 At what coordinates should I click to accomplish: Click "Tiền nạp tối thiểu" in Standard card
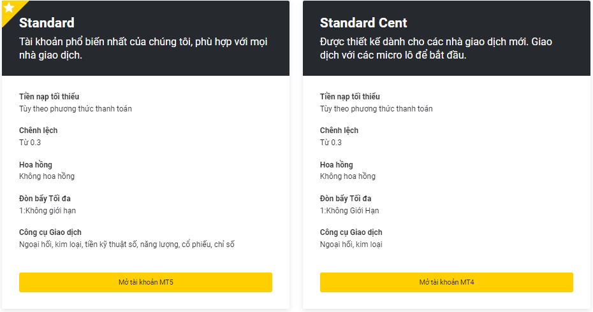[x=49, y=97]
